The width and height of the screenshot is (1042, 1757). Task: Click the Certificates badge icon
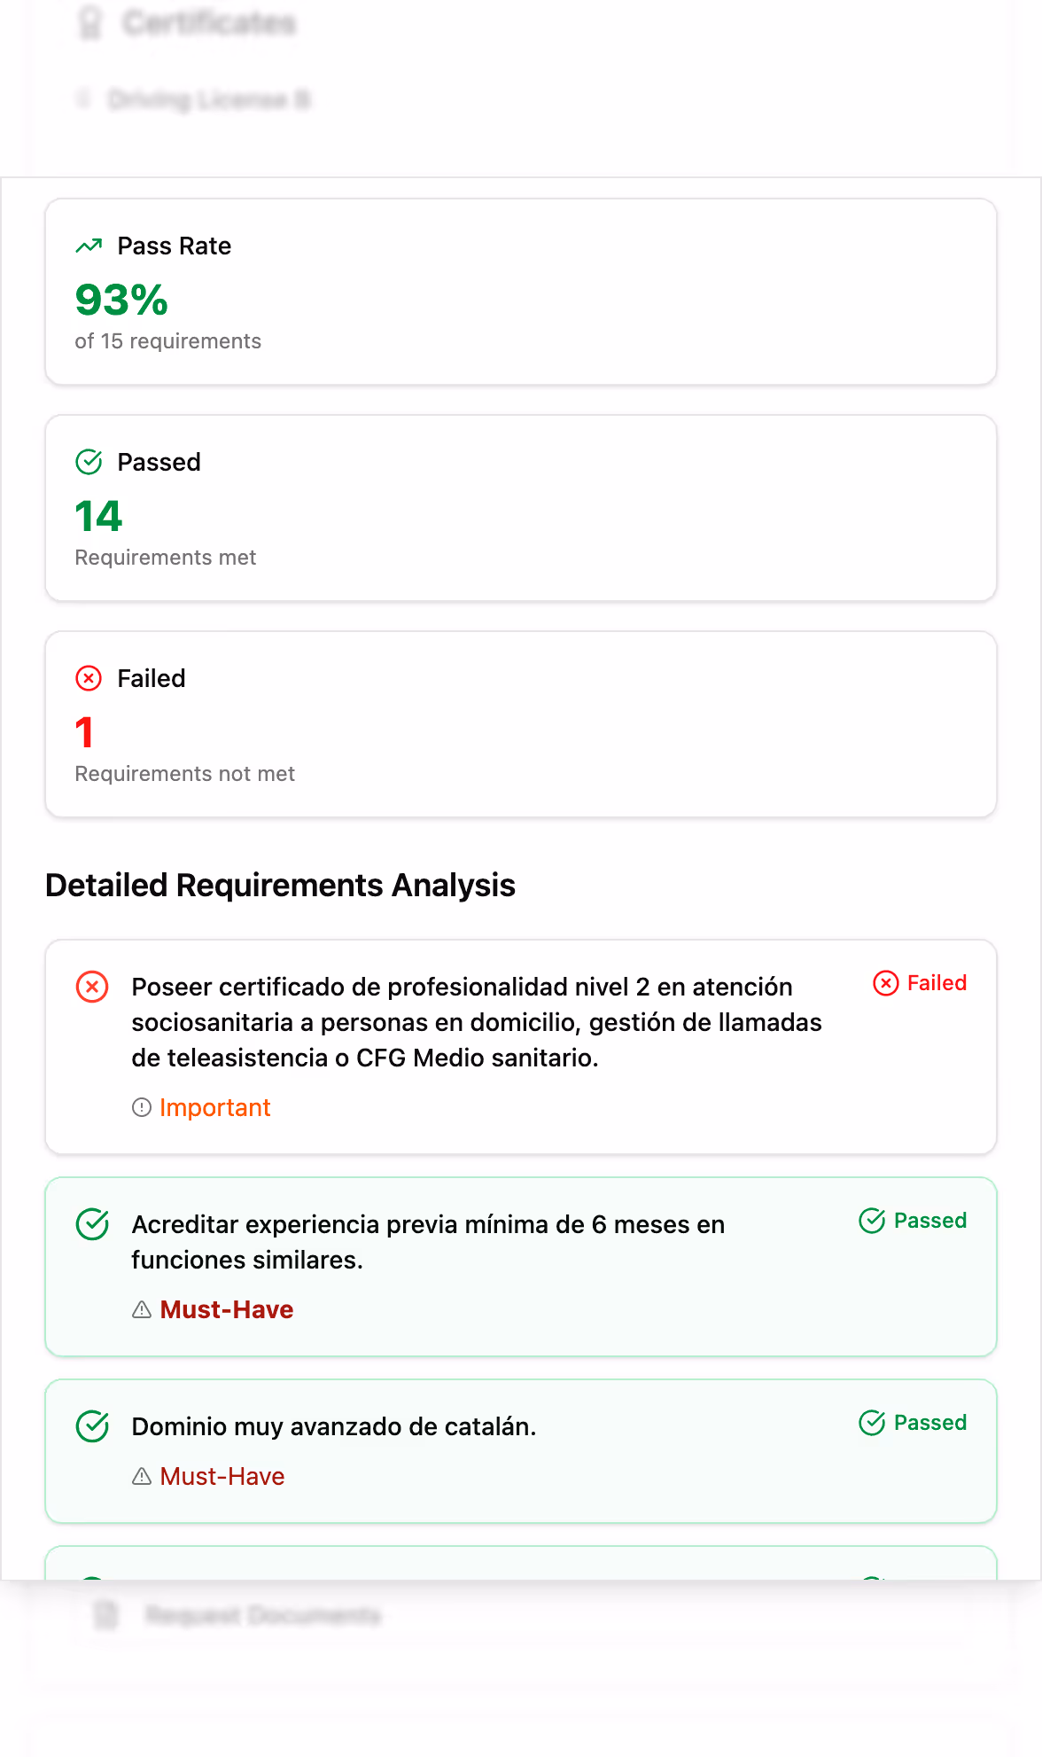(x=88, y=22)
